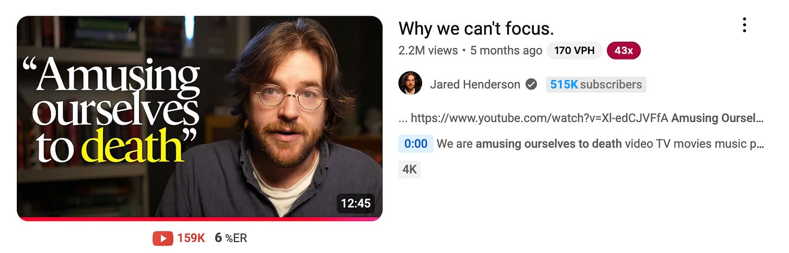Screen dimensions: 789x253
Task: Click the red YouTube play icon below thumbnail
Action: [163, 238]
